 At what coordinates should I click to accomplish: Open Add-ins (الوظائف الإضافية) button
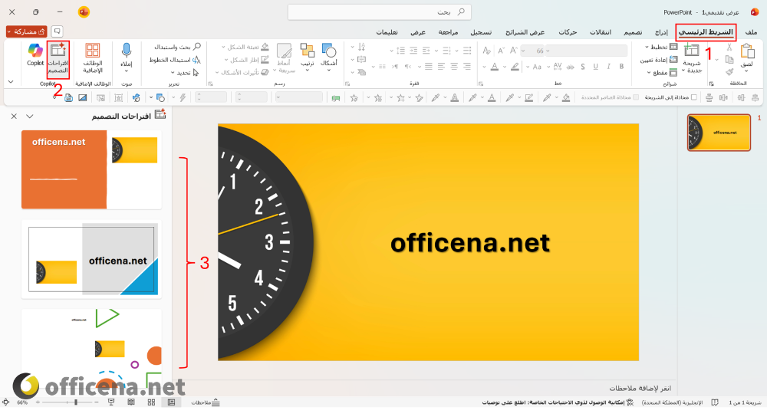93,58
